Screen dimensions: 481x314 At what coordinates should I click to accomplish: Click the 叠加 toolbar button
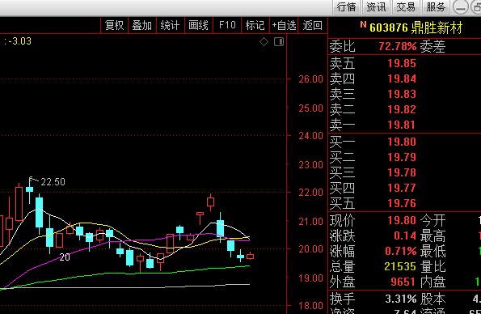(142, 25)
